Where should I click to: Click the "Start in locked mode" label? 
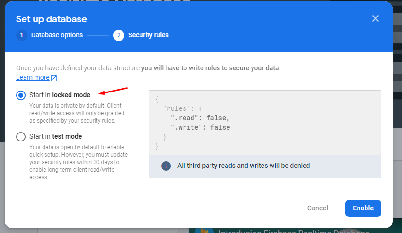pos(60,95)
